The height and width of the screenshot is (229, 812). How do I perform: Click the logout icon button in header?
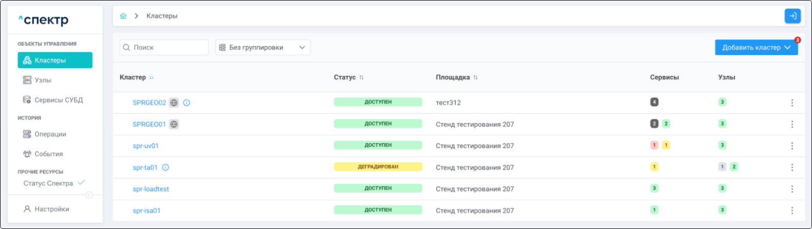[792, 16]
